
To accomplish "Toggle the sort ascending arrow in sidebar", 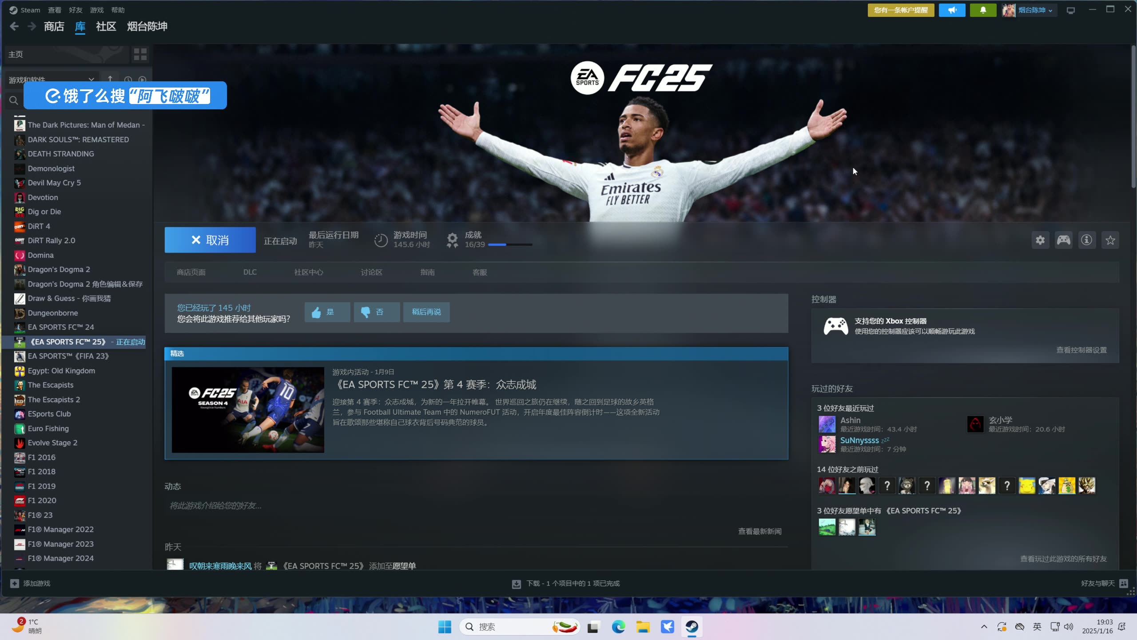I will pos(110,79).
